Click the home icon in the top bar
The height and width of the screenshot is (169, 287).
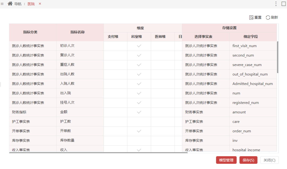point(10,4)
